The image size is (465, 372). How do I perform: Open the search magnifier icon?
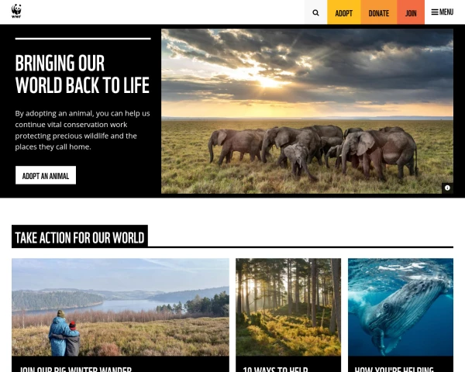315,12
